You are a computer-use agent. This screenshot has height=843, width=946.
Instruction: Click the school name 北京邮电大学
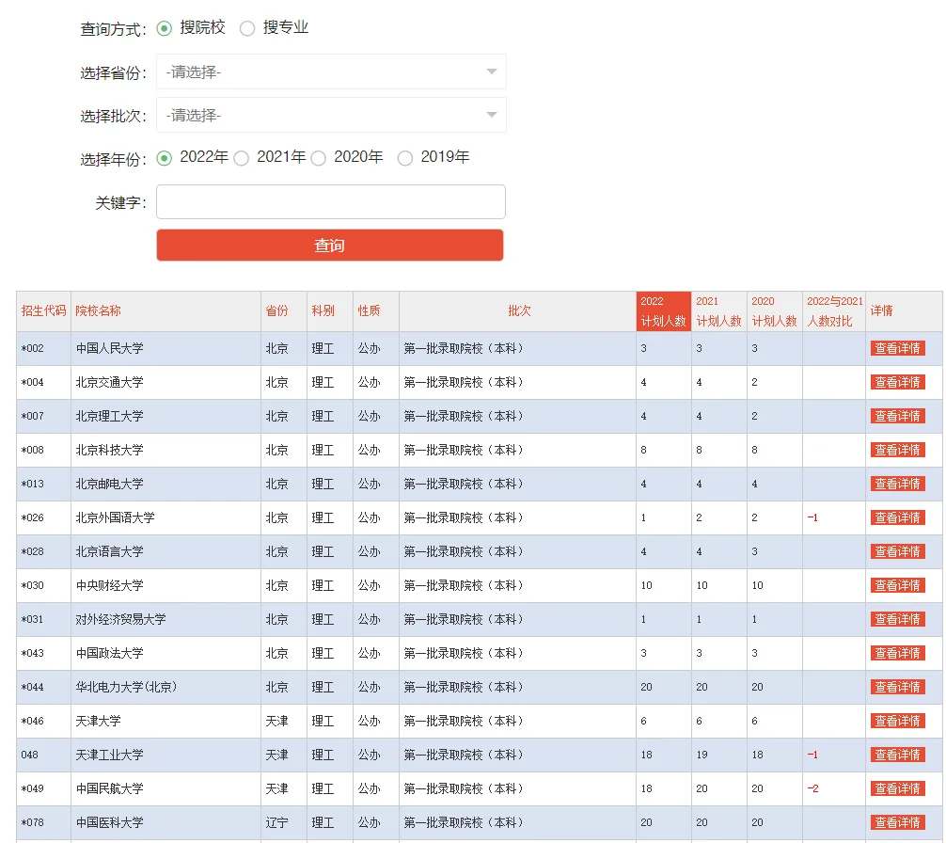[x=109, y=484]
